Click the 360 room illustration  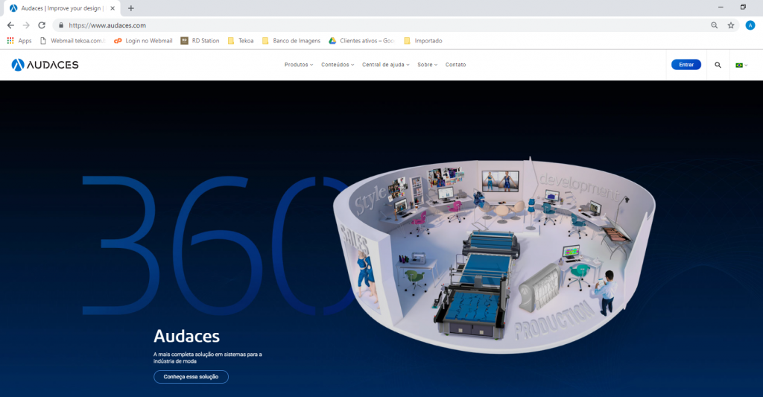494,254
